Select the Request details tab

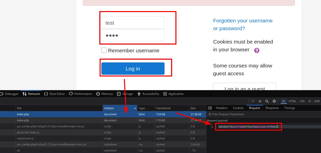pyautogui.click(x=255, y=108)
